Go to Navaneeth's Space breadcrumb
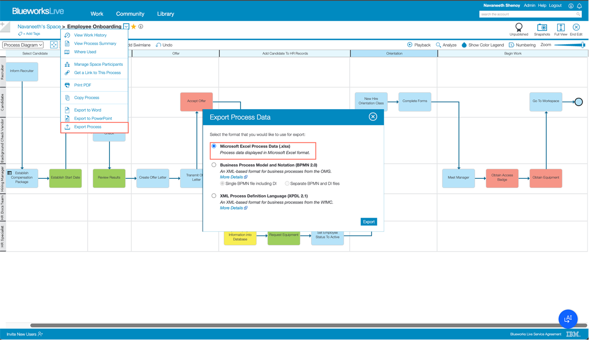Image resolution: width=589 pixels, height=340 pixels. pos(39,27)
